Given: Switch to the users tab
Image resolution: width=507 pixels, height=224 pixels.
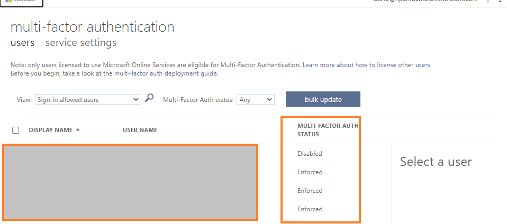Looking at the screenshot, I should 23,43.
